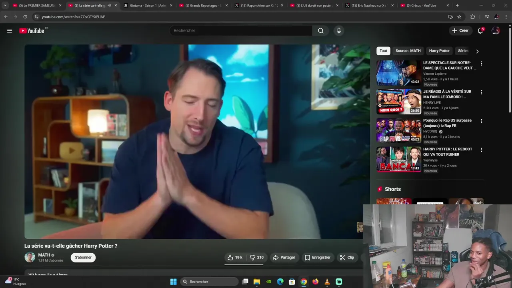This screenshot has width=512, height=288.
Task: Open the Rap US vs Rap FR thumbnail
Action: click(398, 130)
